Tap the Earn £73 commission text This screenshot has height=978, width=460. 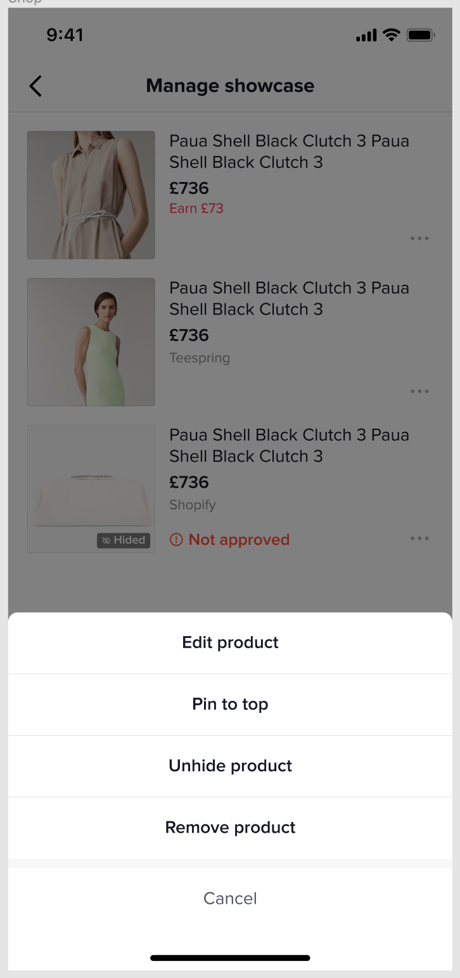(196, 208)
